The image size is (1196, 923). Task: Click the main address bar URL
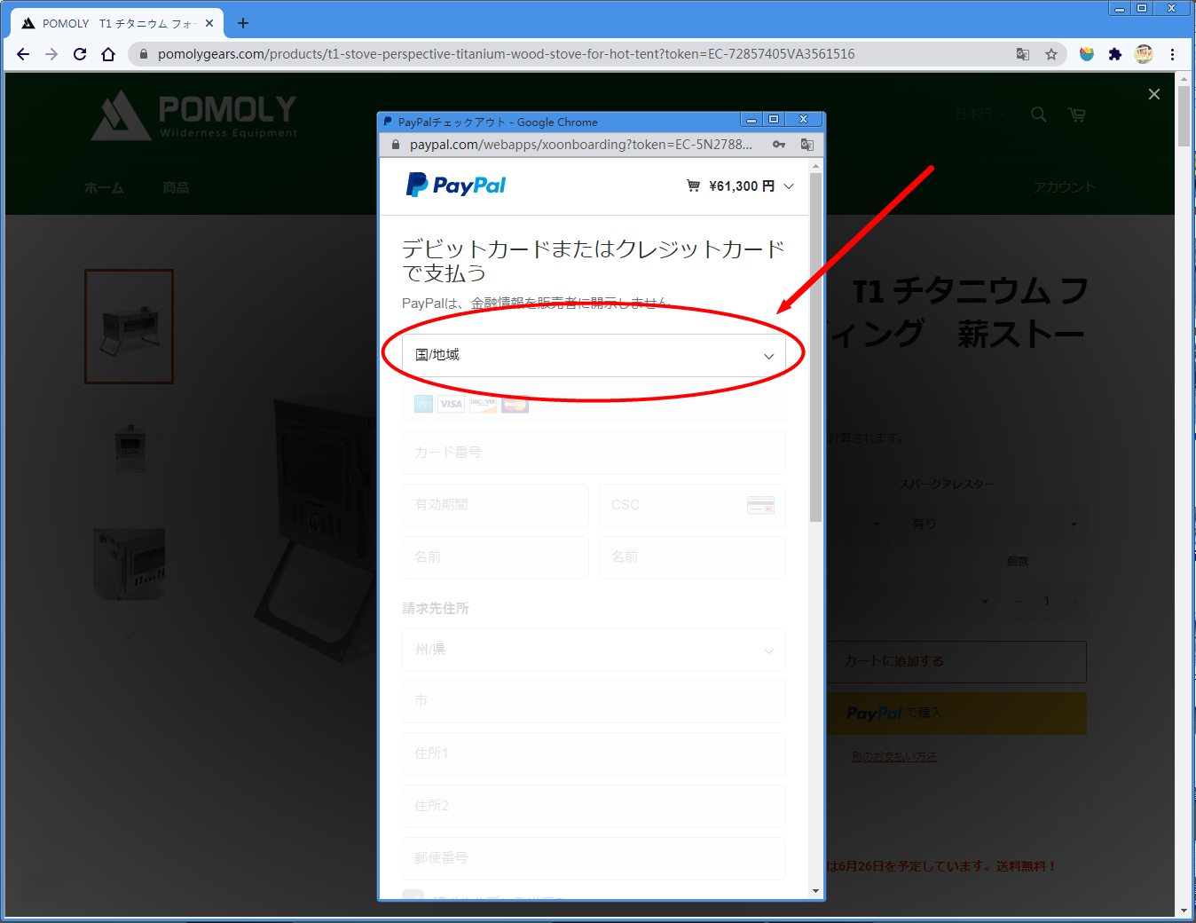click(x=506, y=54)
